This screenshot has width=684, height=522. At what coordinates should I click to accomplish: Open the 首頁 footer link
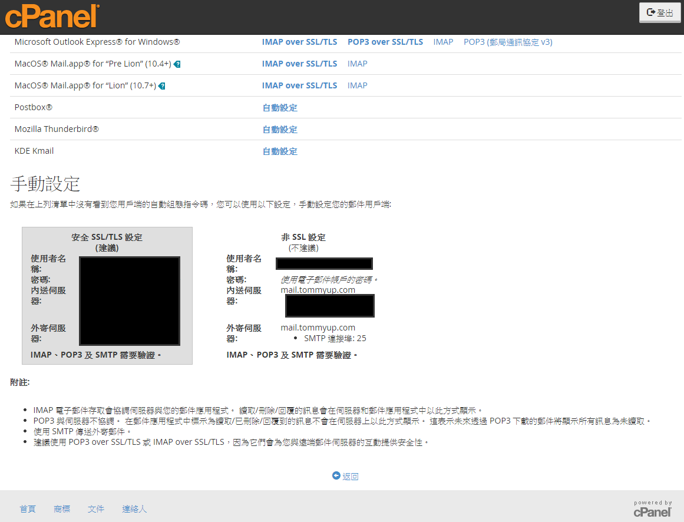click(28, 508)
